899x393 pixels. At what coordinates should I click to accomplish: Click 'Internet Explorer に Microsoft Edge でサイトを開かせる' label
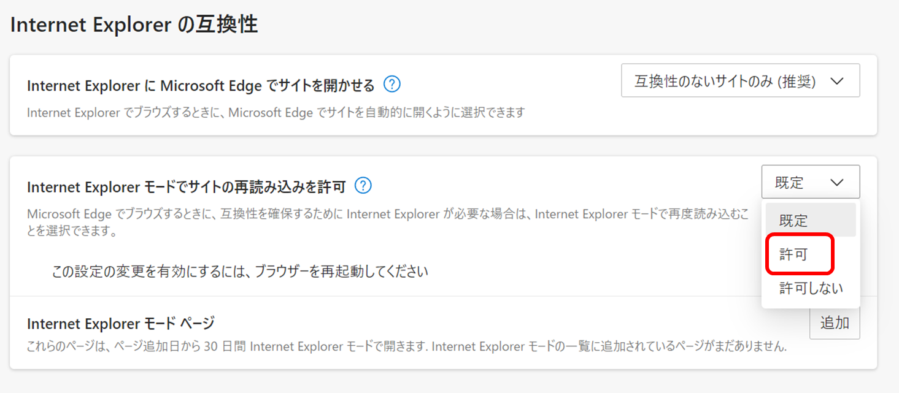[x=201, y=86]
